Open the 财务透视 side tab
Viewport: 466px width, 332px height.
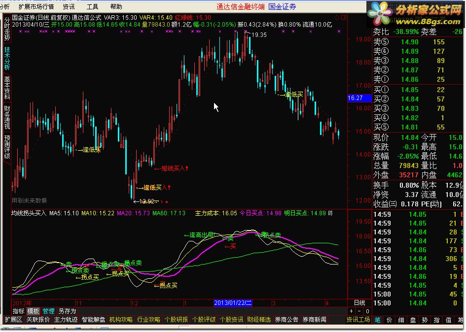pos(7,117)
